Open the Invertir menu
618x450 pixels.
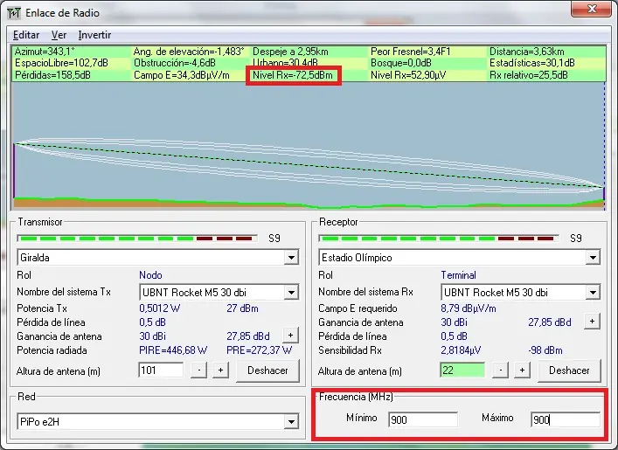pos(94,35)
